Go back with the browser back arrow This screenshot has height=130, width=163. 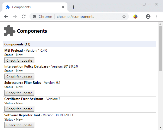point(6,16)
